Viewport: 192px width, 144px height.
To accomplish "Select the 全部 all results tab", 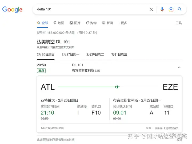I will (x=43, y=23).
